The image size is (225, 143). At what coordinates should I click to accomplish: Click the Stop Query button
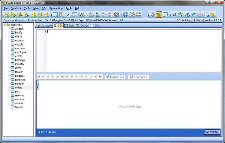click(x=138, y=77)
